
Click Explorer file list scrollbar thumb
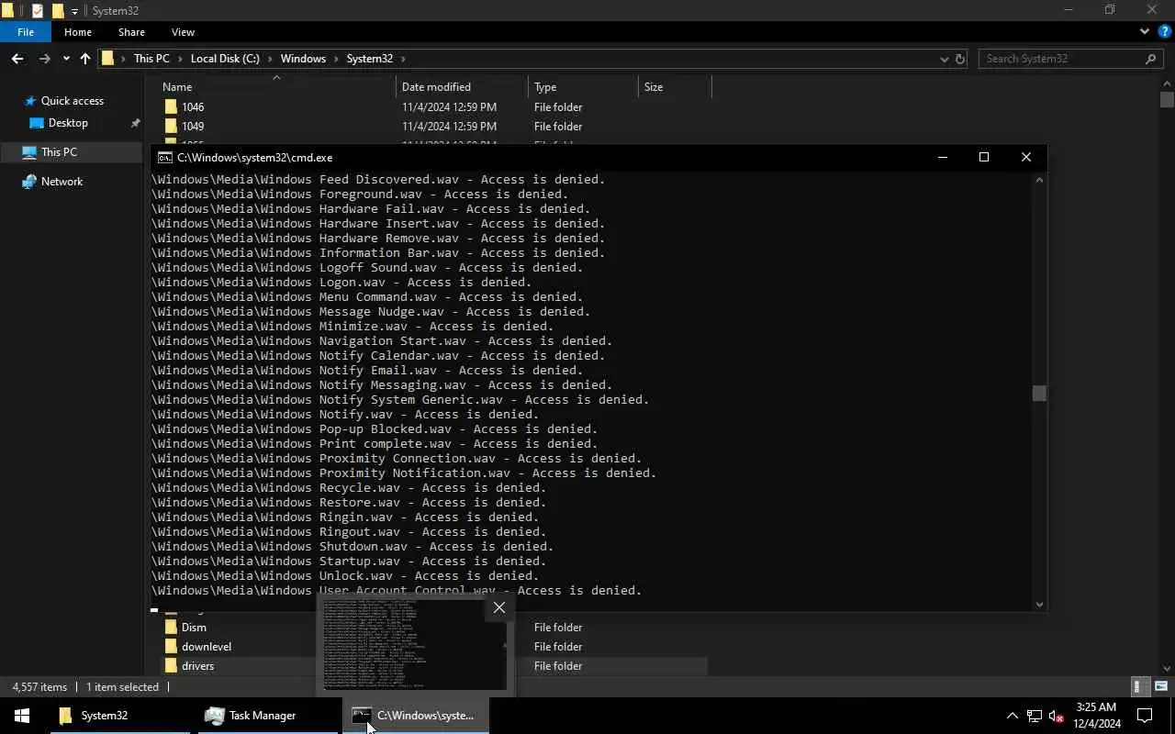[x=1167, y=99]
